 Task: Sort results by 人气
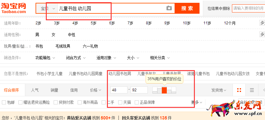tap(35, 90)
